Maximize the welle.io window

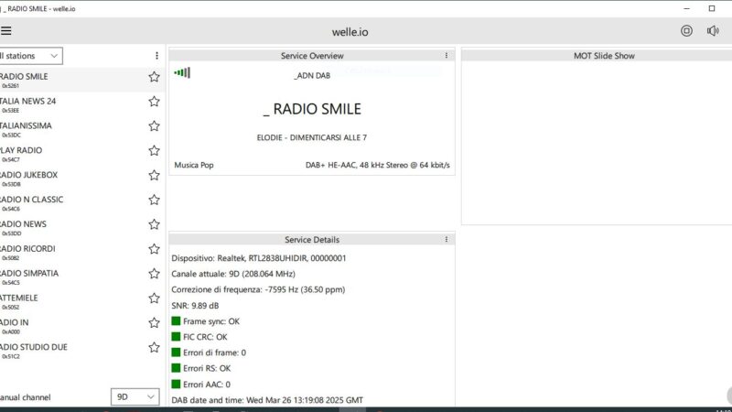712,8
